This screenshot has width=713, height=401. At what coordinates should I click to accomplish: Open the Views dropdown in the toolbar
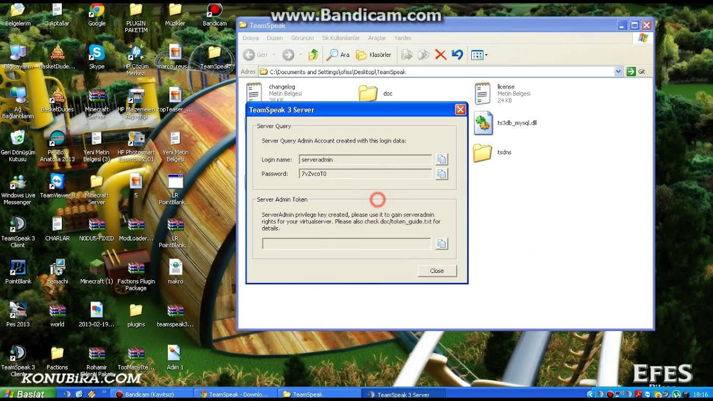coord(479,55)
